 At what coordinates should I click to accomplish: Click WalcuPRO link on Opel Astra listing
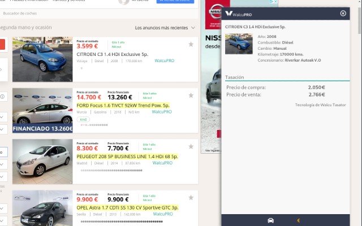tap(163, 214)
